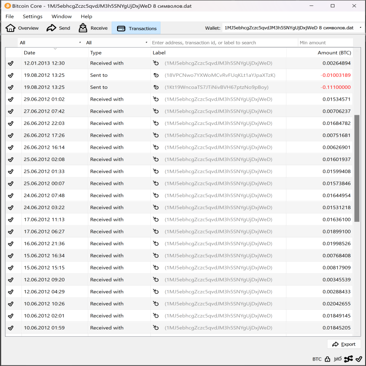The image size is (366, 366).
Task: Open the BTC unit selector in status bar
Action: tap(317, 359)
